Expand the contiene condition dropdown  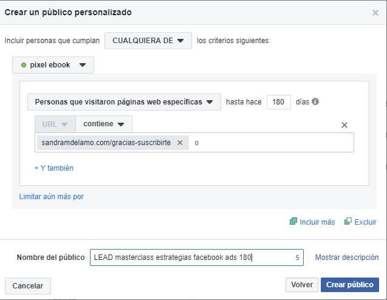click(x=103, y=124)
